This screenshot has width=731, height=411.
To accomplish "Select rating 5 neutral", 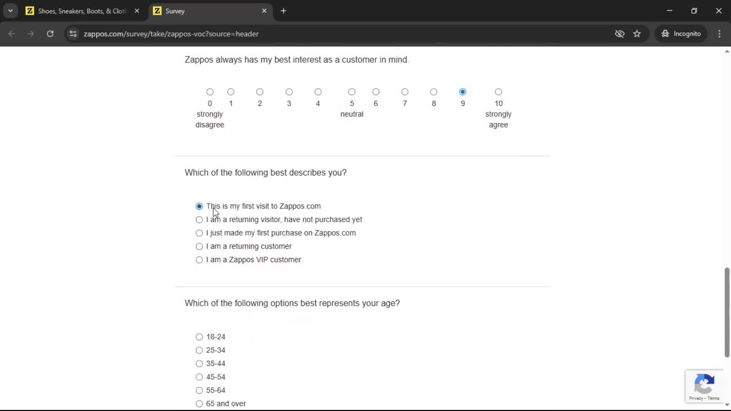I will click(x=352, y=92).
